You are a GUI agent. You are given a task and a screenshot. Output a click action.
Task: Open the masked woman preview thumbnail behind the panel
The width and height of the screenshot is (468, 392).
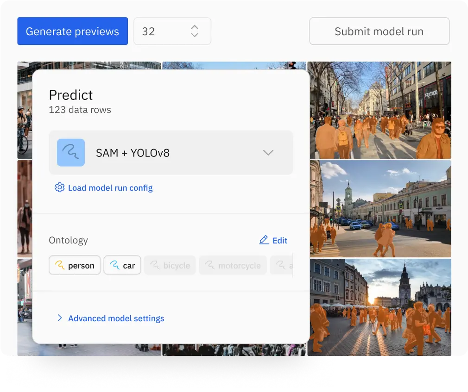(x=25, y=209)
